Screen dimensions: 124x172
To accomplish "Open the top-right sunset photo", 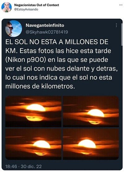I will pyautogui.click(x=91, y=111).
